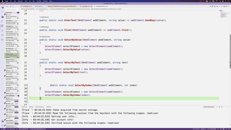
Task: Click '1 reference' CodeLens above Click method
Action: (x=44, y=27)
